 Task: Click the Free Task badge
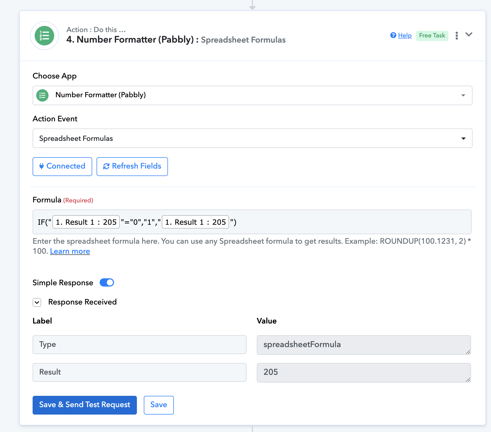point(432,36)
